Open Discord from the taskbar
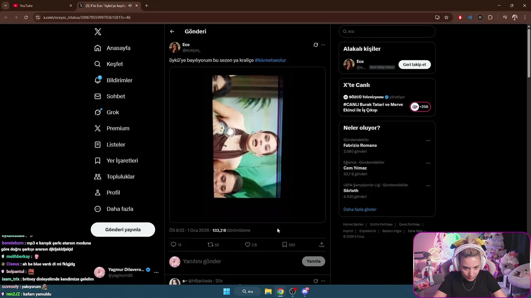Image resolution: width=531 pixels, height=298 pixels. pos(305,291)
